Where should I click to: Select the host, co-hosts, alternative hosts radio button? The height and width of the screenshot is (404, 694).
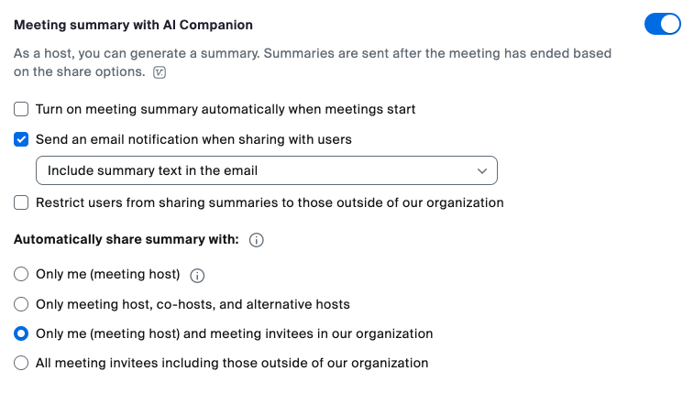click(x=21, y=304)
